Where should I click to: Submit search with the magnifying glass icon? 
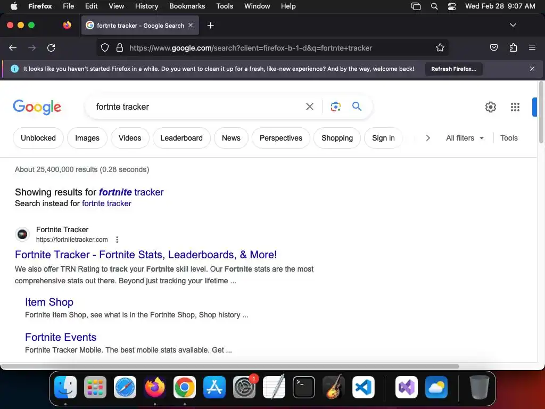[357, 107]
